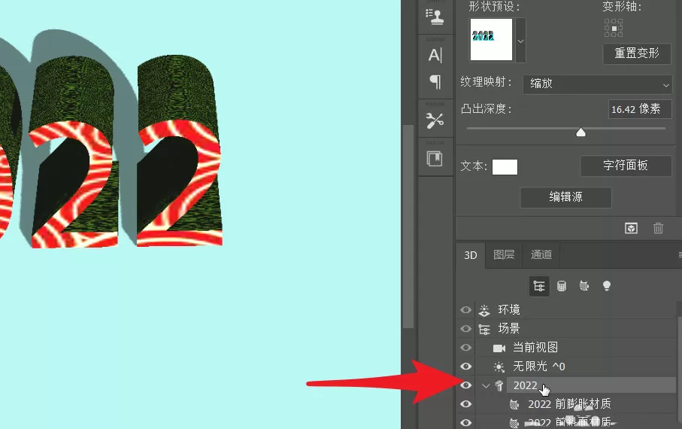Filter 3D panel by meshes
This screenshot has height=429, width=682.
[562, 286]
